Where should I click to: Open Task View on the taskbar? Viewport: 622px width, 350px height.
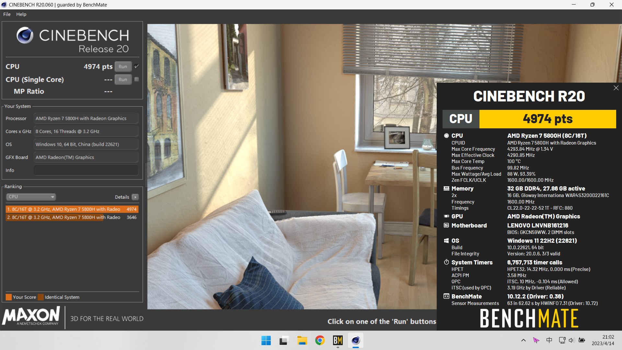pyautogui.click(x=284, y=340)
